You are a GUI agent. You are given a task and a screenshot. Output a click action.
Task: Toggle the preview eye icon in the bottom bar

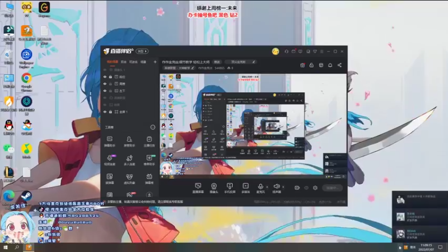click(x=306, y=188)
